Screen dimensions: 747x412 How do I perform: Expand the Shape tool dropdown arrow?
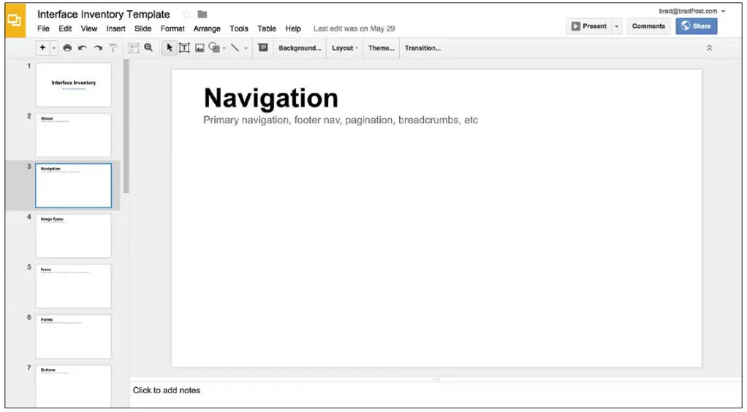click(224, 48)
